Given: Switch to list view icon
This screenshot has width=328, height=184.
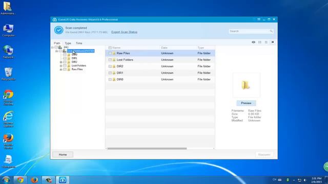Looking at the screenshot, I should (x=266, y=42).
